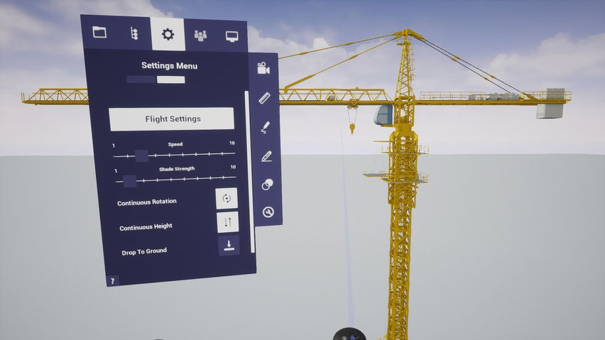
Task: Open the folder tab in the menu
Action: pyautogui.click(x=99, y=32)
